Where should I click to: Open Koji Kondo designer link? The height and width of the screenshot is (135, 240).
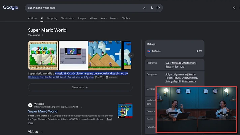coord(190,74)
